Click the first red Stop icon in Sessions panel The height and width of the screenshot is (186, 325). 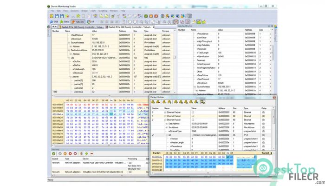[x=70, y=154]
